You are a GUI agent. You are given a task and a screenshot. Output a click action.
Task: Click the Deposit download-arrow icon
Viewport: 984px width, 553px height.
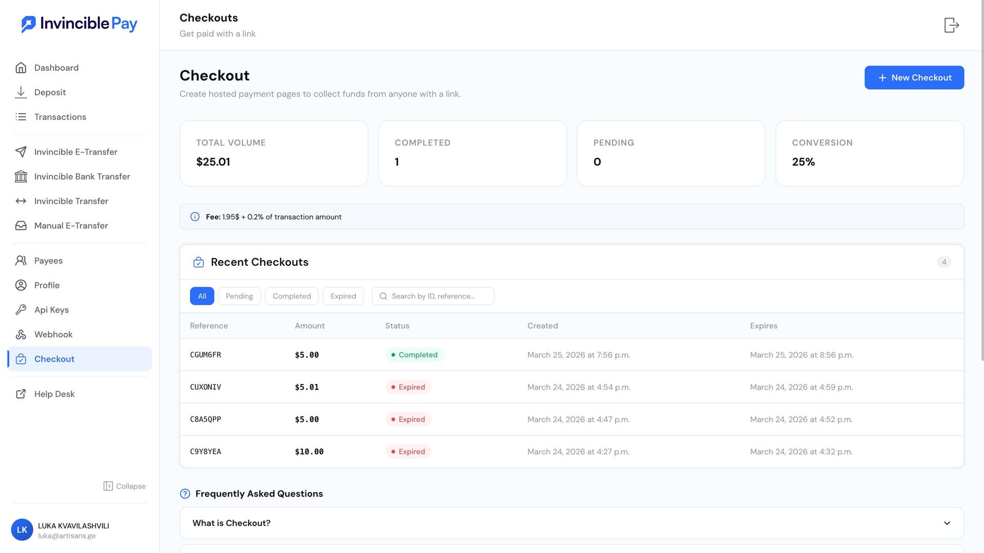[21, 92]
